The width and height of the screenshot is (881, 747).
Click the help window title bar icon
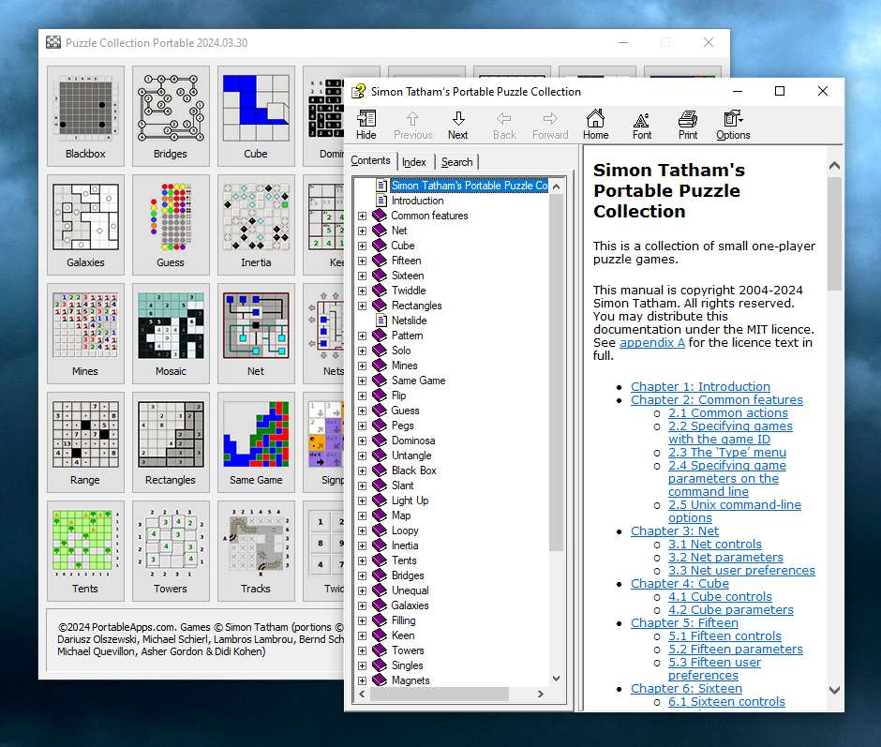tap(358, 91)
